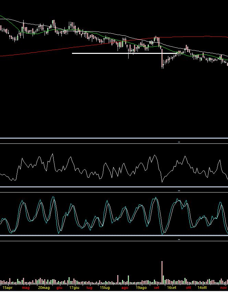Click the red "ago" month label
The width and height of the screenshot is (228, 292).
pos(125,288)
